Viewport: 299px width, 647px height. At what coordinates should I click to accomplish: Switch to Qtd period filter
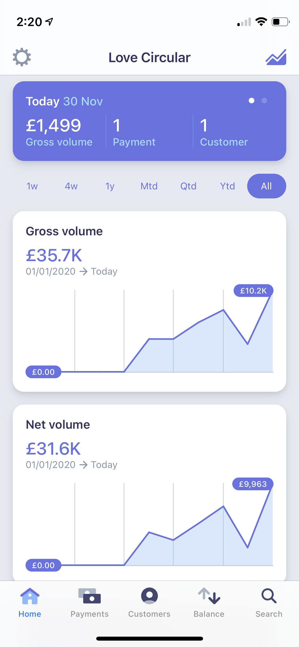click(188, 186)
